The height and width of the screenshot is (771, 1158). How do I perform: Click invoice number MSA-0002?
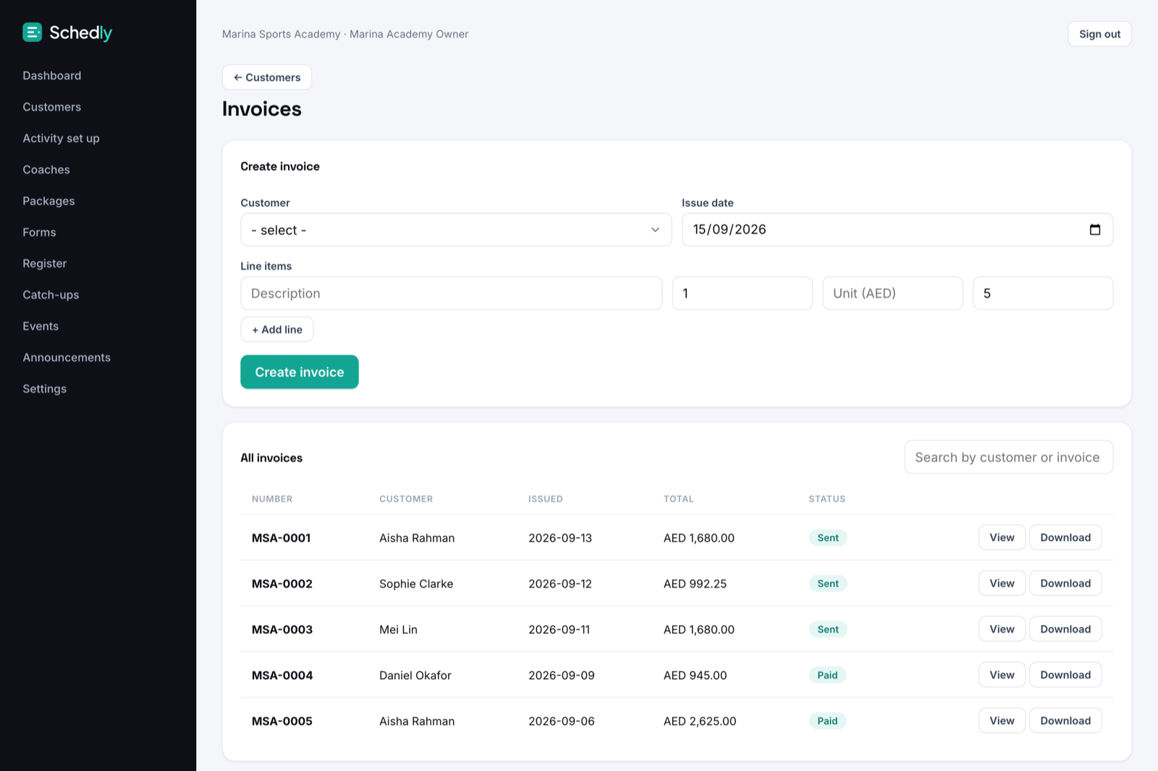click(282, 584)
